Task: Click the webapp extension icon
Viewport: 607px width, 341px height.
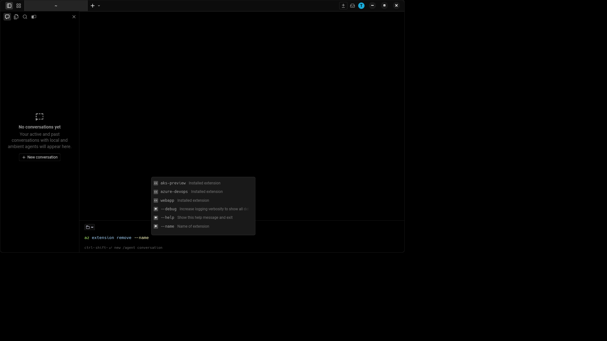Action: coord(156,200)
